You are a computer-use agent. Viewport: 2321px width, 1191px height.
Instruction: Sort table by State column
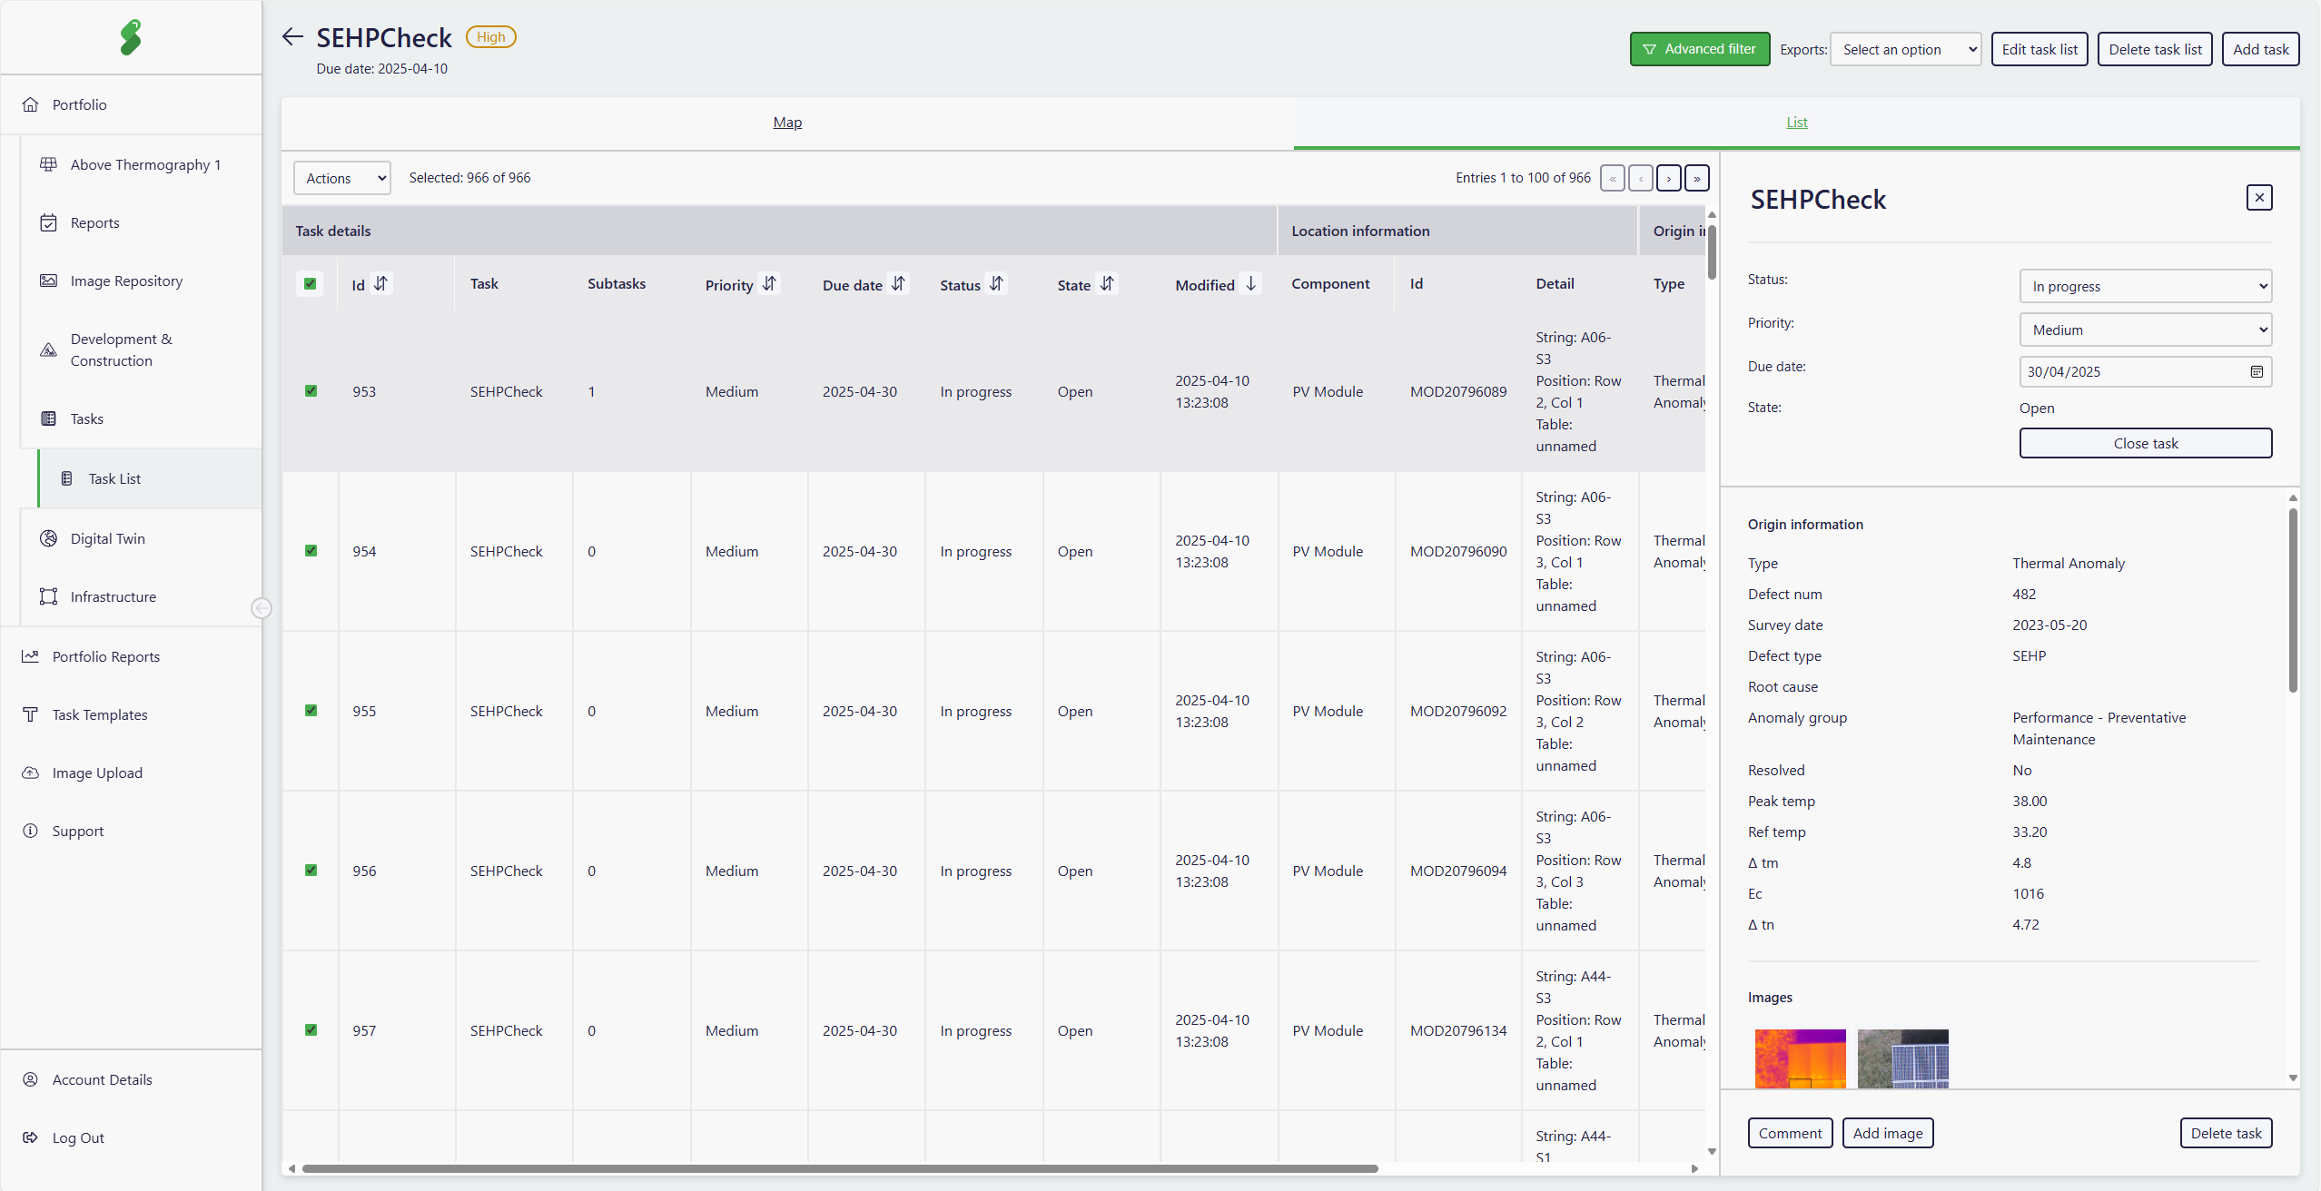point(1106,284)
